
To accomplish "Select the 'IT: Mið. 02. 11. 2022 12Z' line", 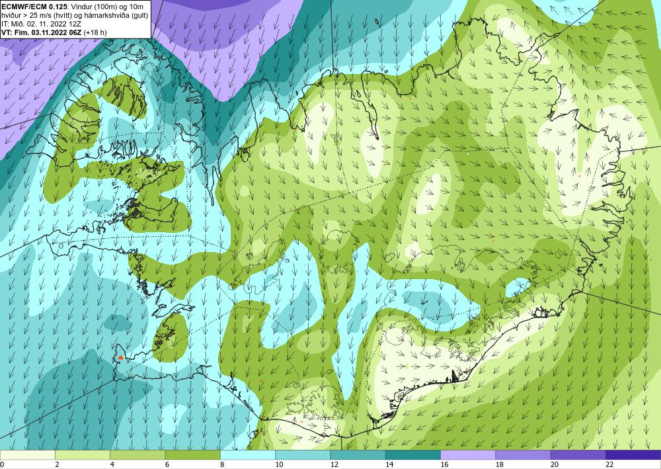I will [x=41, y=24].
